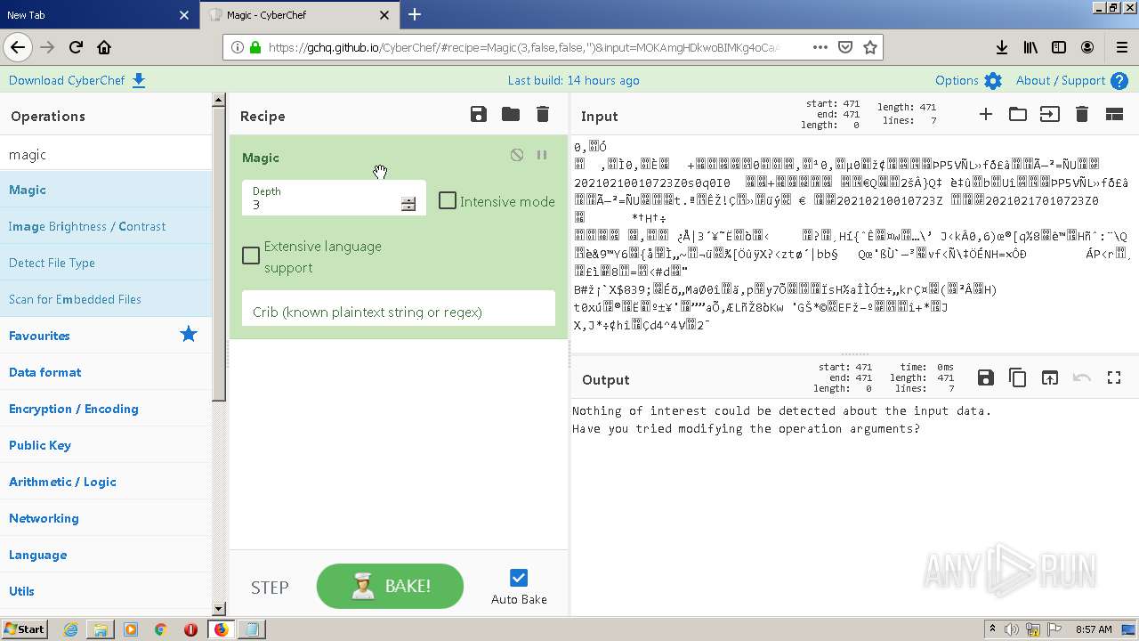Replace input with output
Image resolution: width=1139 pixels, height=641 pixels.
[1050, 377]
